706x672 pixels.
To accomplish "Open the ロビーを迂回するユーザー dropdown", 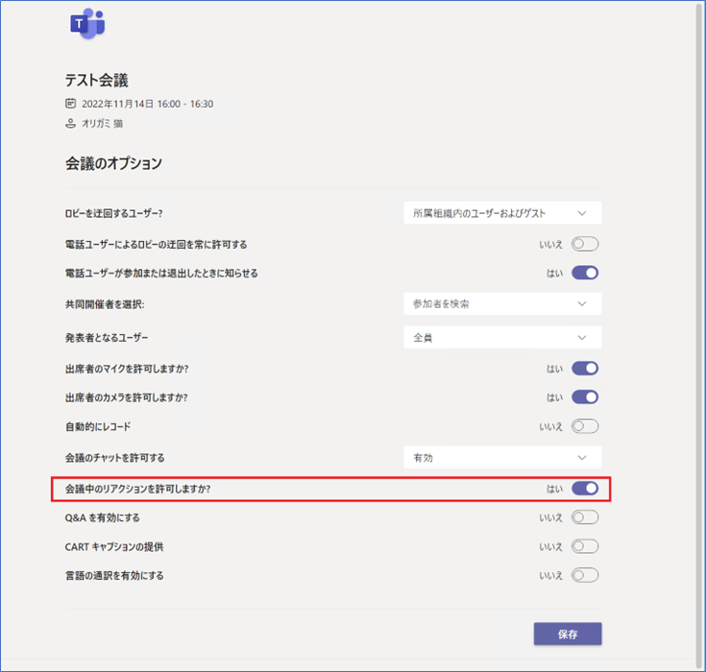I will pyautogui.click(x=501, y=213).
